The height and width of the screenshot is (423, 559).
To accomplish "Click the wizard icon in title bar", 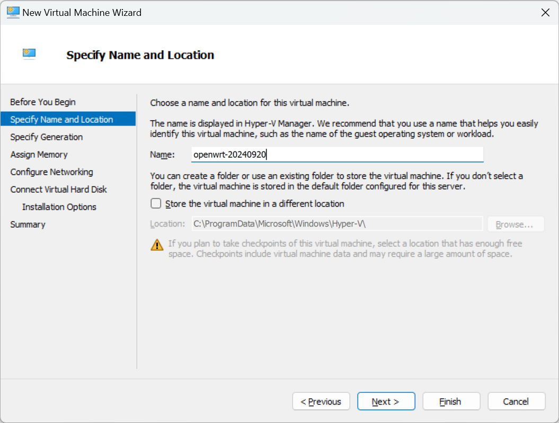I will point(13,12).
